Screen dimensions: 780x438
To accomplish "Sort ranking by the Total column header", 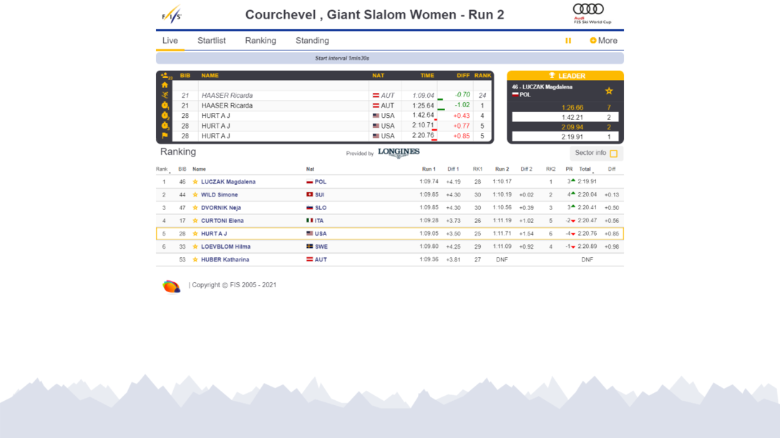I will click(x=585, y=169).
